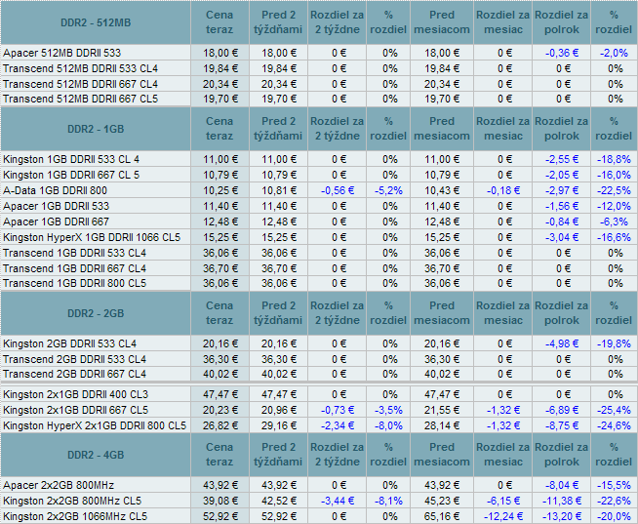Click the 19,84 € current price cell
Screen dimensions: 638x524
tap(220, 68)
